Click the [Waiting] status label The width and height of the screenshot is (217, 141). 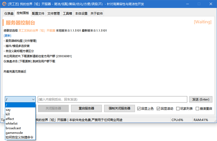click(x=203, y=22)
